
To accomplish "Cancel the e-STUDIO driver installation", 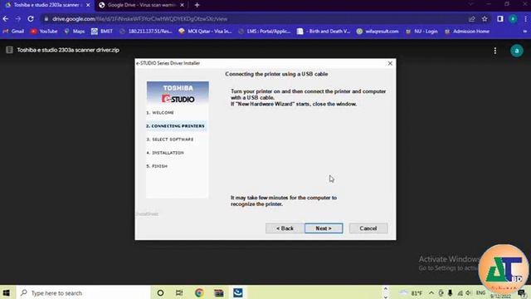I will click(x=368, y=228).
